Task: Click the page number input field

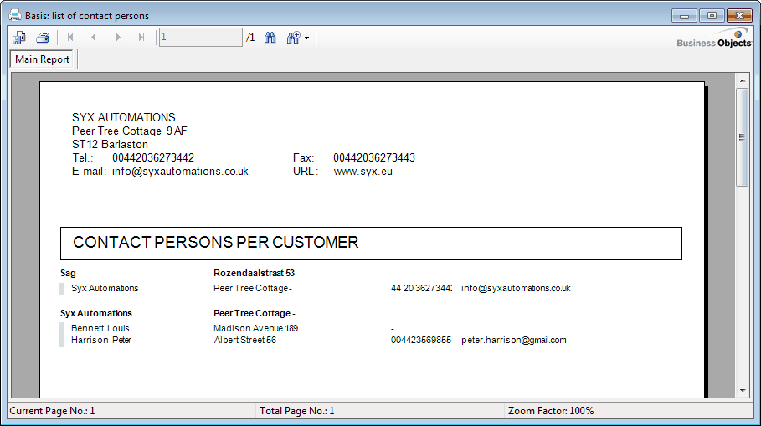Action: pos(200,38)
